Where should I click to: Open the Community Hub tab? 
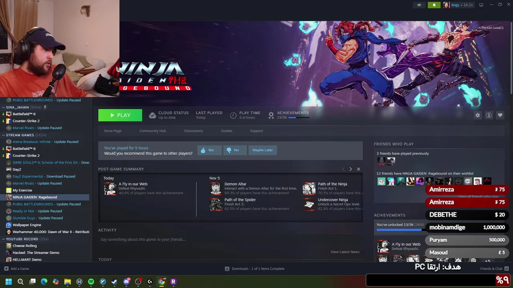(153, 131)
